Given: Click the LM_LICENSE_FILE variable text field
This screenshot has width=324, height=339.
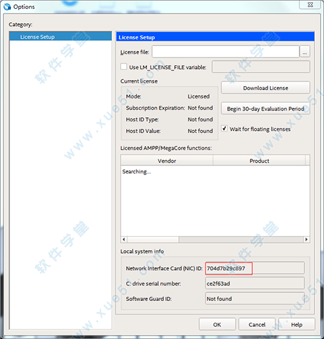Looking at the screenshot, I should (261, 66).
